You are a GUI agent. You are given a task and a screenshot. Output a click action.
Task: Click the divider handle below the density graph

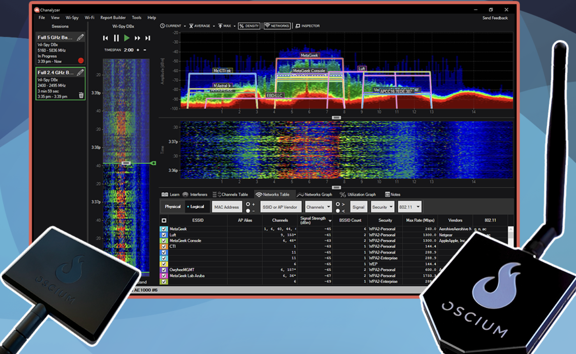336,118
